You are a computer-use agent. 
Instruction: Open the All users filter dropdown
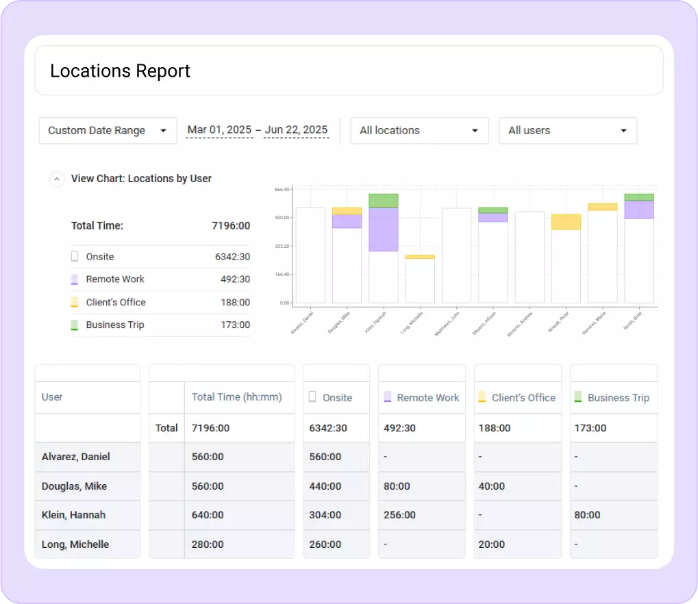pyautogui.click(x=567, y=130)
